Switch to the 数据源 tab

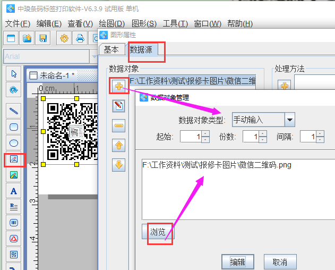[x=145, y=49]
